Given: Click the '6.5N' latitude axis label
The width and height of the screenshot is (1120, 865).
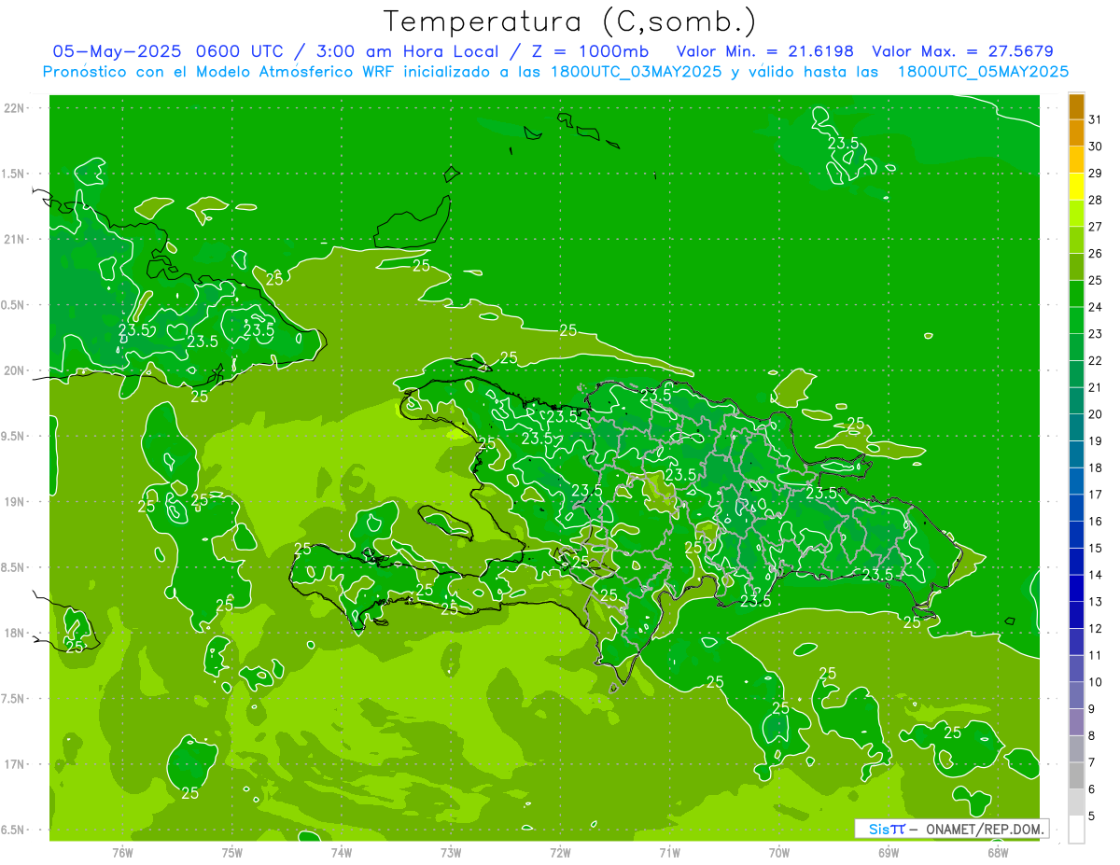Looking at the screenshot, I should click(x=14, y=830).
